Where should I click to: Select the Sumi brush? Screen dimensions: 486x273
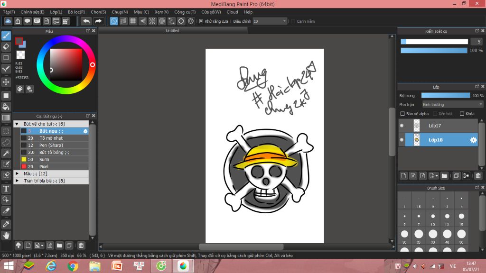click(55, 159)
